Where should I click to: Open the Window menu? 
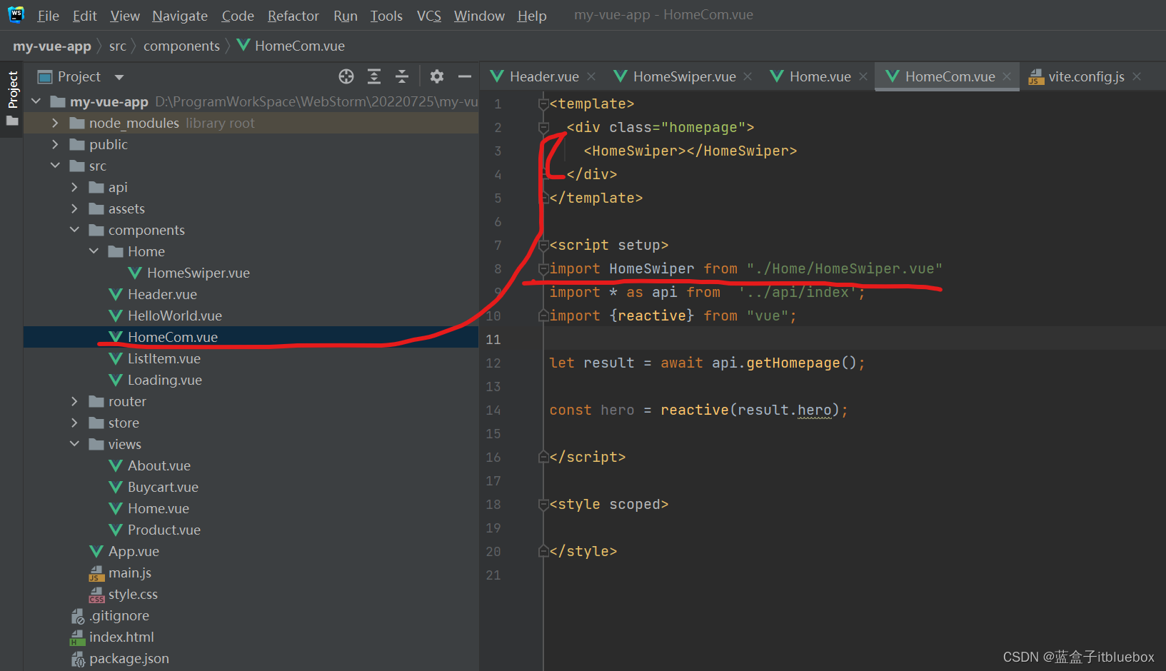(x=479, y=16)
